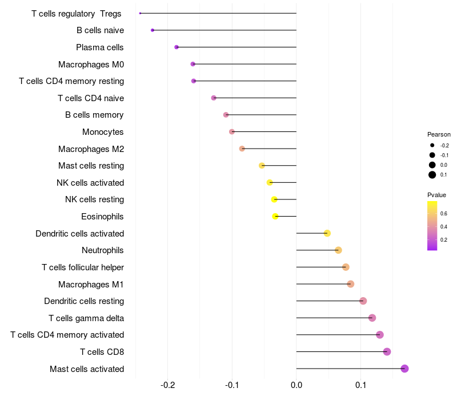Select the Monocytes data point
457x400 pixels.
click(x=232, y=132)
